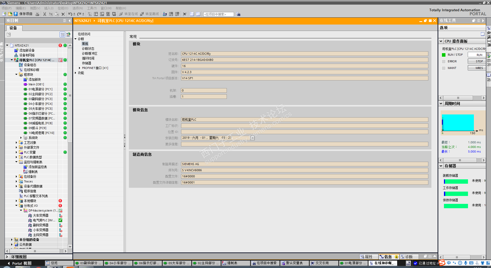Click the STOP button on CPU operator panel
This screenshot has height=268, width=491.
coord(477,61)
